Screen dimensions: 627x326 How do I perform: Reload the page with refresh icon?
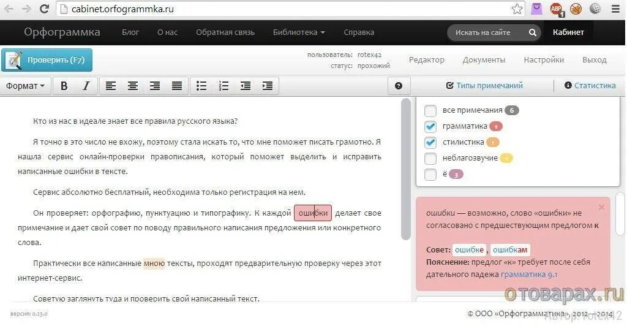click(44, 9)
